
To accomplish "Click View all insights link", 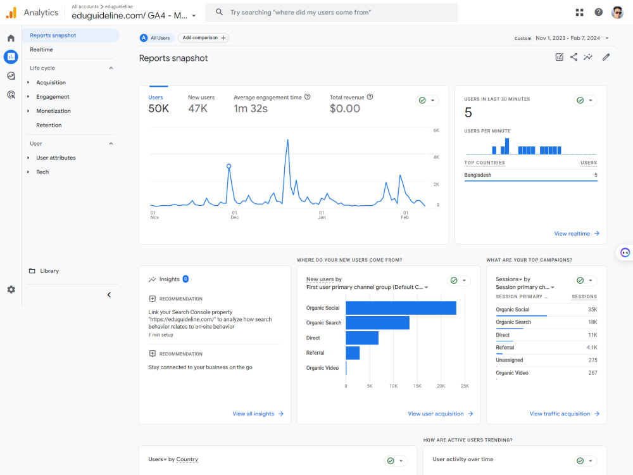I will pos(258,414).
